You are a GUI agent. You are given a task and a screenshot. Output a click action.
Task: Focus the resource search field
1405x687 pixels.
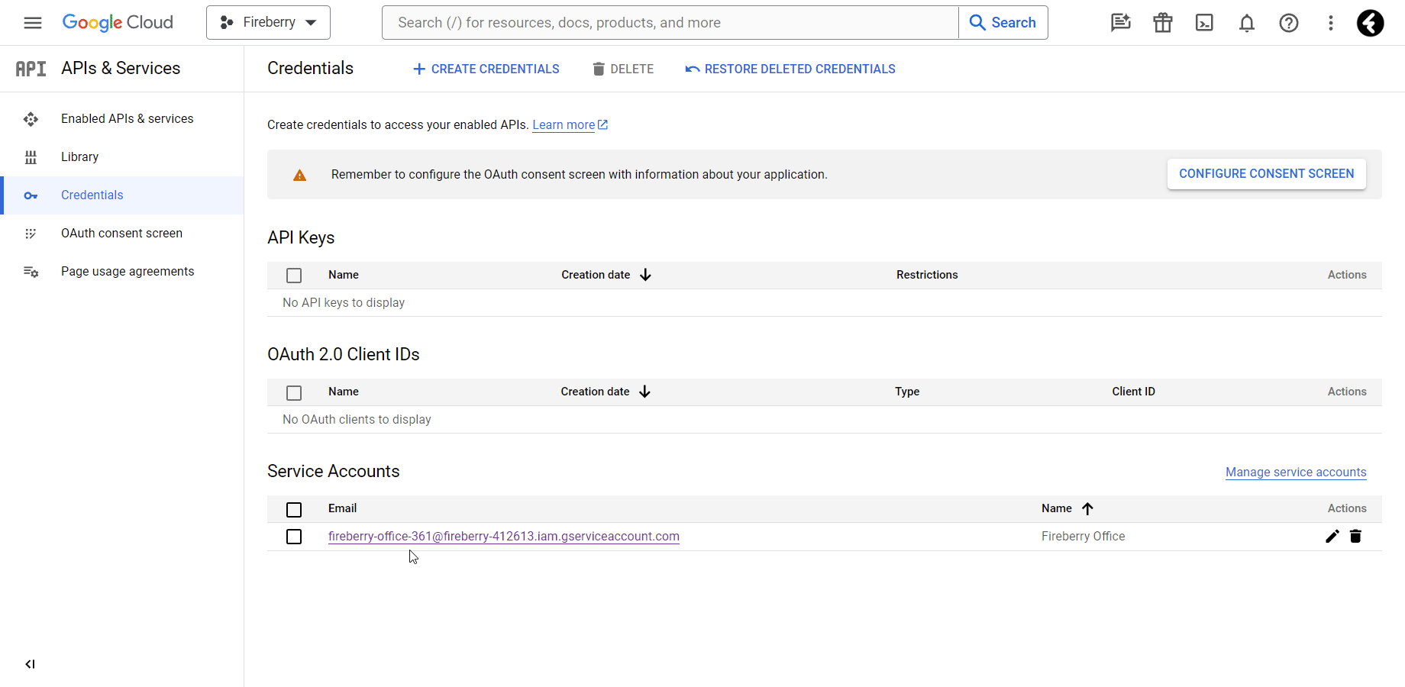(x=670, y=23)
